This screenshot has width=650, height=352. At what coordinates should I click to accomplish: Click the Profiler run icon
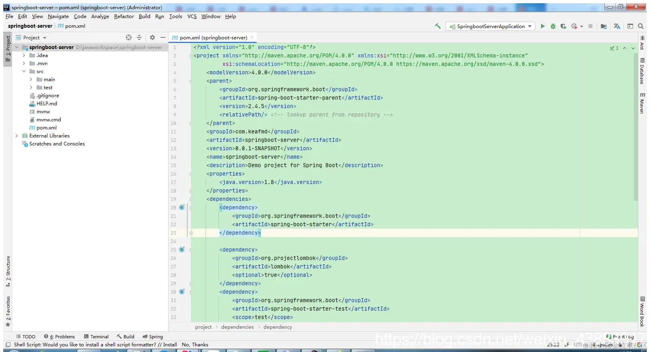[x=574, y=26]
